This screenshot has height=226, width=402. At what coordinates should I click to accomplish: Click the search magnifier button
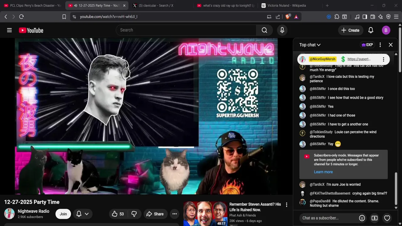pyautogui.click(x=264, y=30)
